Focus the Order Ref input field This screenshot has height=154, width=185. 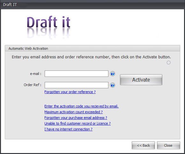coord(77,85)
